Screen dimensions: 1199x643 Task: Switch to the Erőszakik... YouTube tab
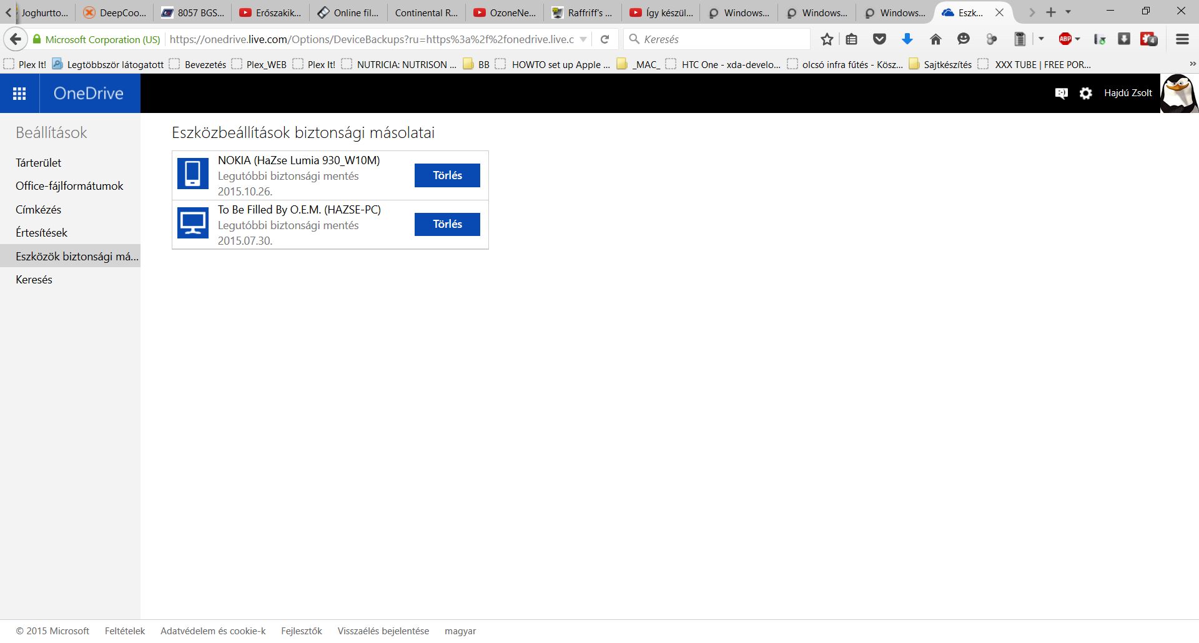[271, 12]
